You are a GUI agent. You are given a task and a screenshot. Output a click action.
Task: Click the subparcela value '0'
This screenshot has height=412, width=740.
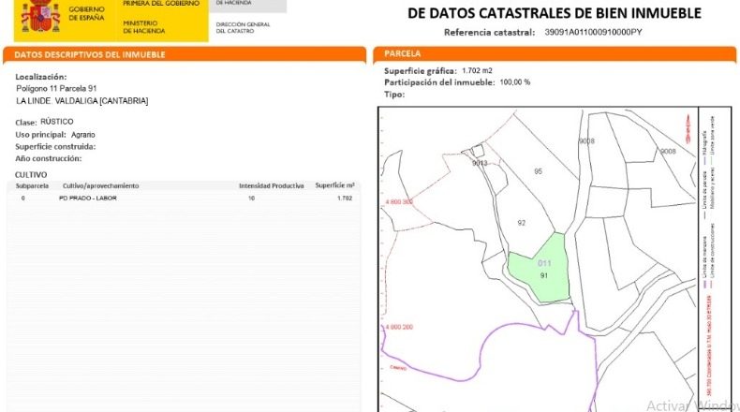click(x=23, y=199)
